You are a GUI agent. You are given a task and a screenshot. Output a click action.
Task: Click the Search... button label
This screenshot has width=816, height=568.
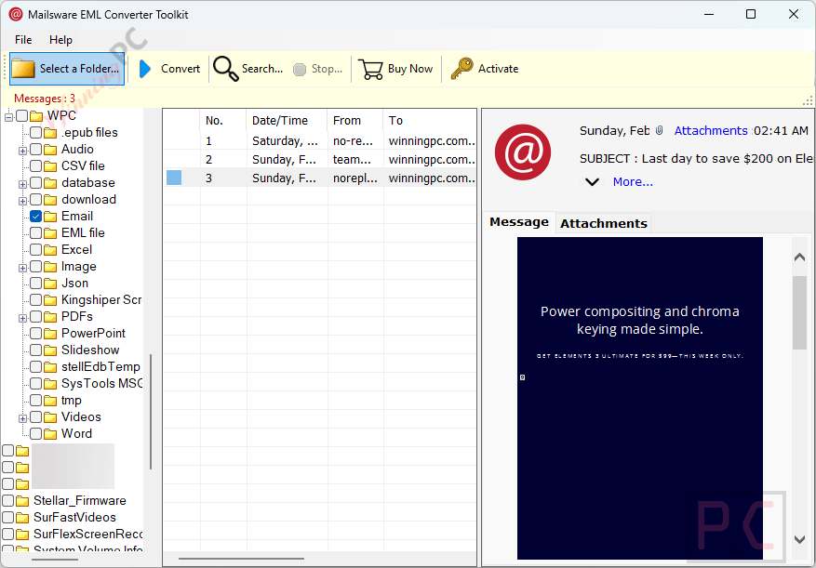pyautogui.click(x=262, y=69)
